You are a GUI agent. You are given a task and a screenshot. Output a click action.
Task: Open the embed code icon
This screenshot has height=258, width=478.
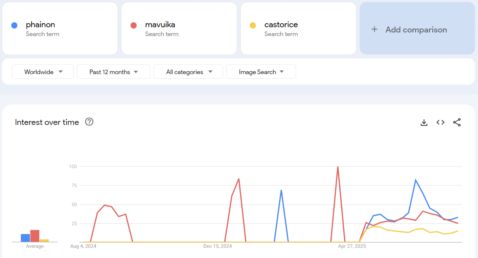(440, 122)
